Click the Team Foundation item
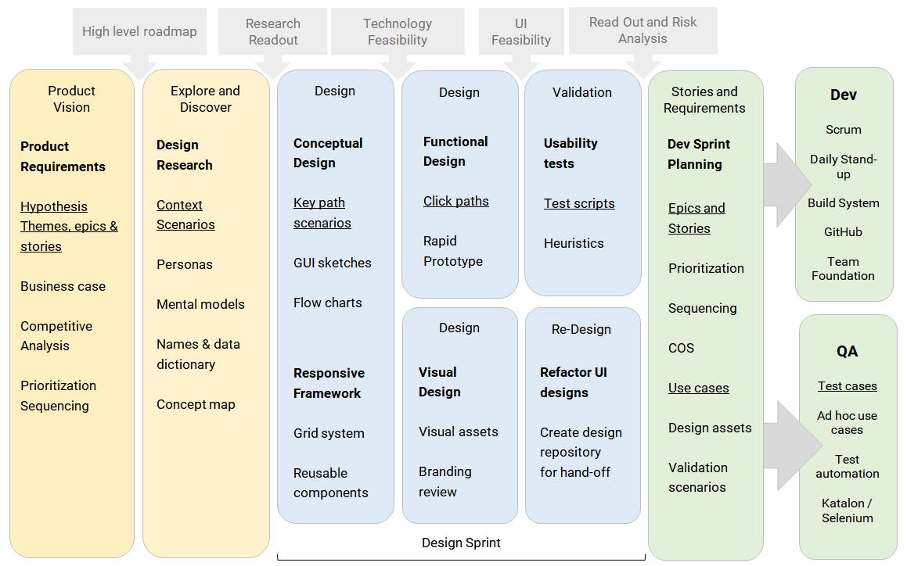 click(x=843, y=269)
